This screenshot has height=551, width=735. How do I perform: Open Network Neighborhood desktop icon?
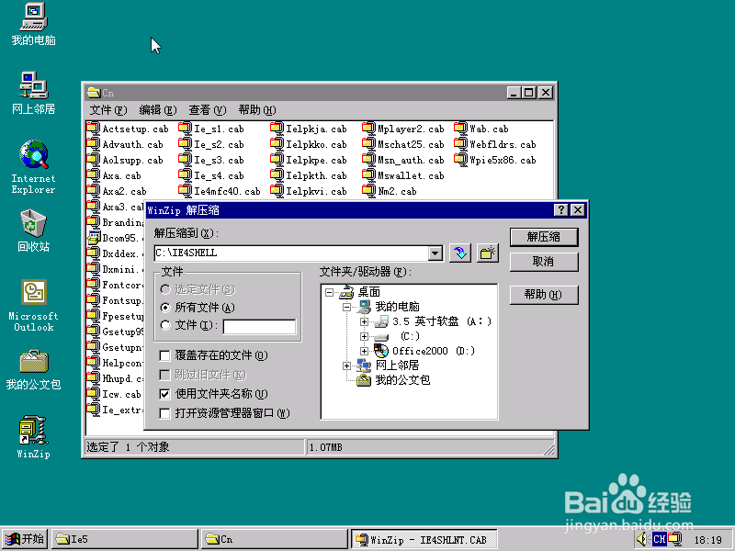pos(34,93)
